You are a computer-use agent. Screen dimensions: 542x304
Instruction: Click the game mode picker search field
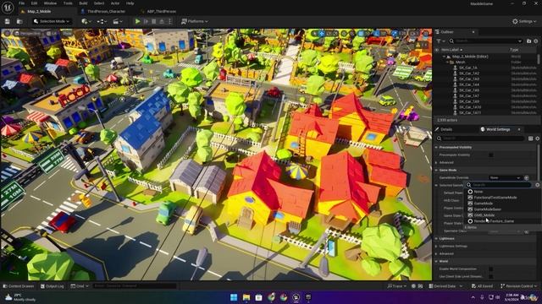click(x=498, y=185)
